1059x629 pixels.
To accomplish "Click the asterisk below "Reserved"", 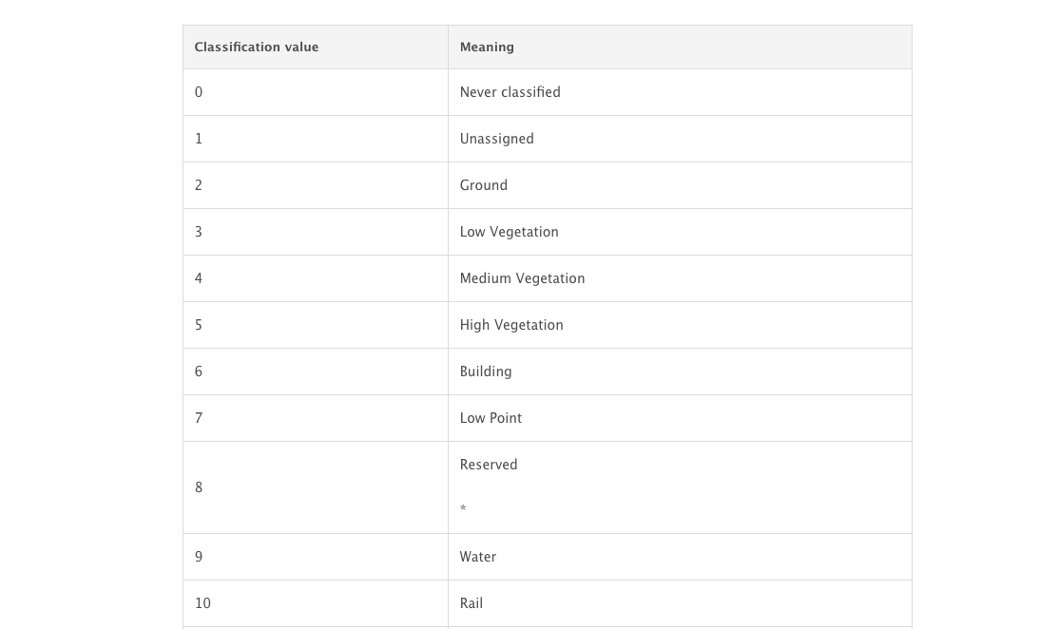I will pyautogui.click(x=463, y=510).
